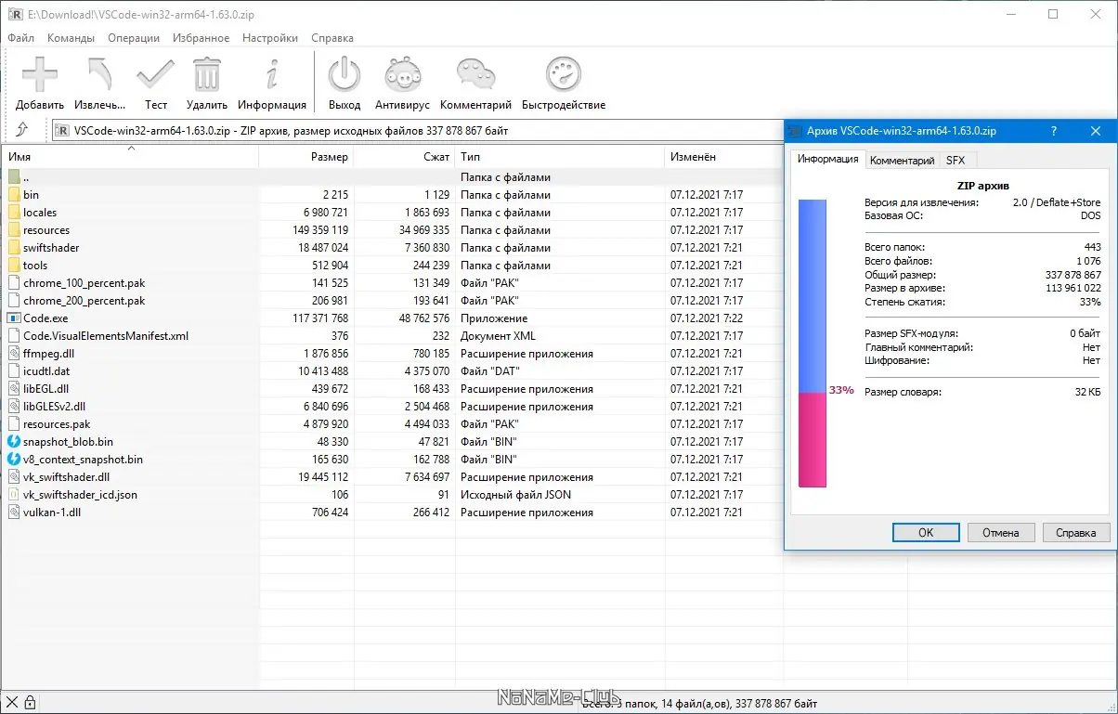This screenshot has height=714, width=1118.
Task: Click the v8_context_snapshot.bin file icon
Action: [x=14, y=460]
